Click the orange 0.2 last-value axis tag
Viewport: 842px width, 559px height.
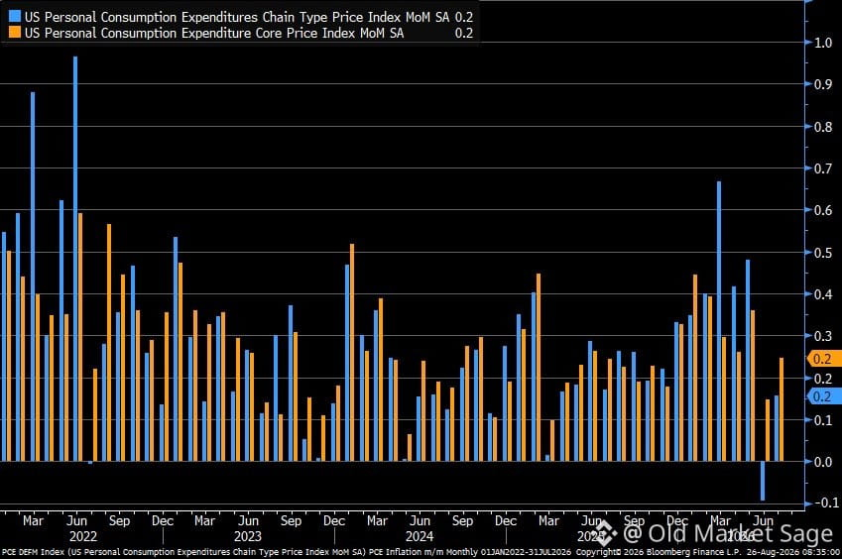point(824,359)
